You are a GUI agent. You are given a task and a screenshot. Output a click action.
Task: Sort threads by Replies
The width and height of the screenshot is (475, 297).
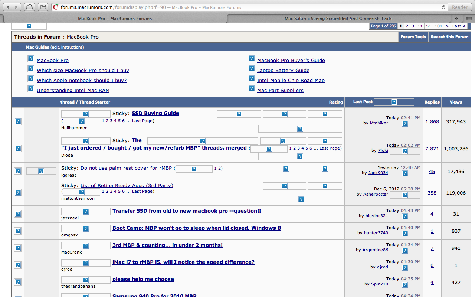[x=432, y=102]
